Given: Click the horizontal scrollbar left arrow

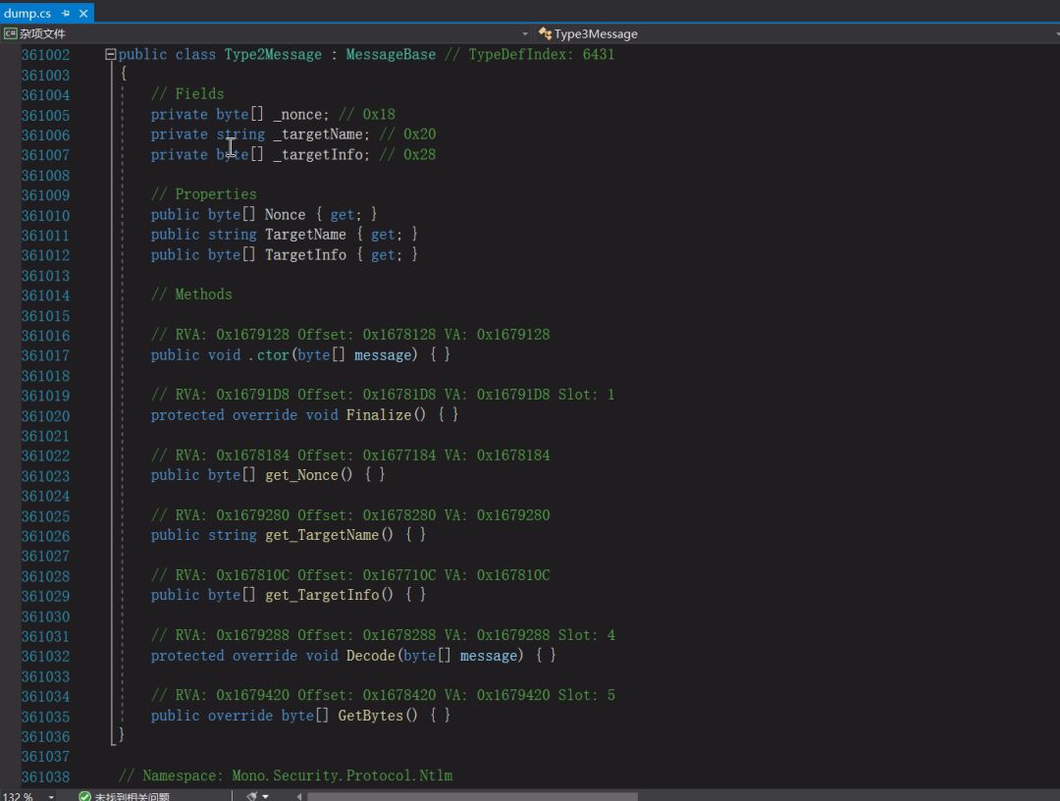Looking at the screenshot, I should (x=299, y=796).
